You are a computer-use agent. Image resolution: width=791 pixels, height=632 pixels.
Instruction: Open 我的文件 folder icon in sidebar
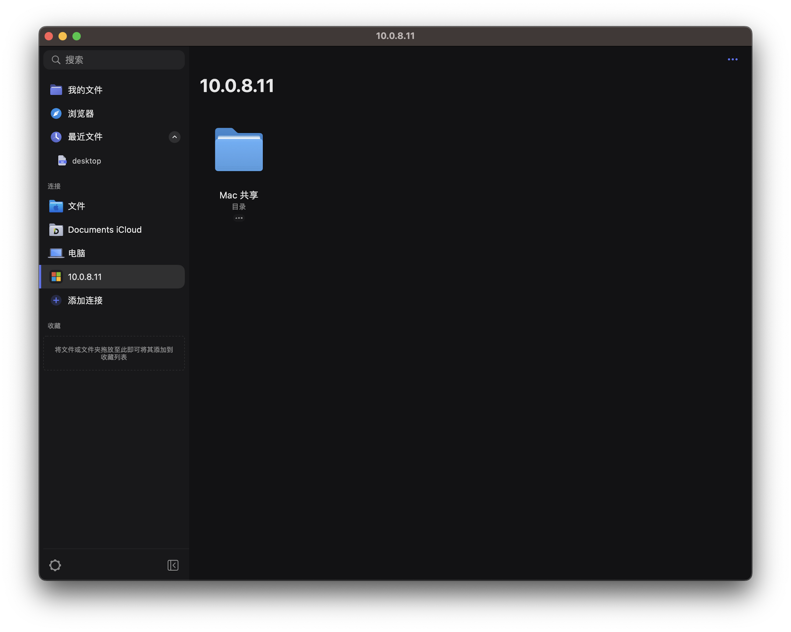[x=56, y=90]
